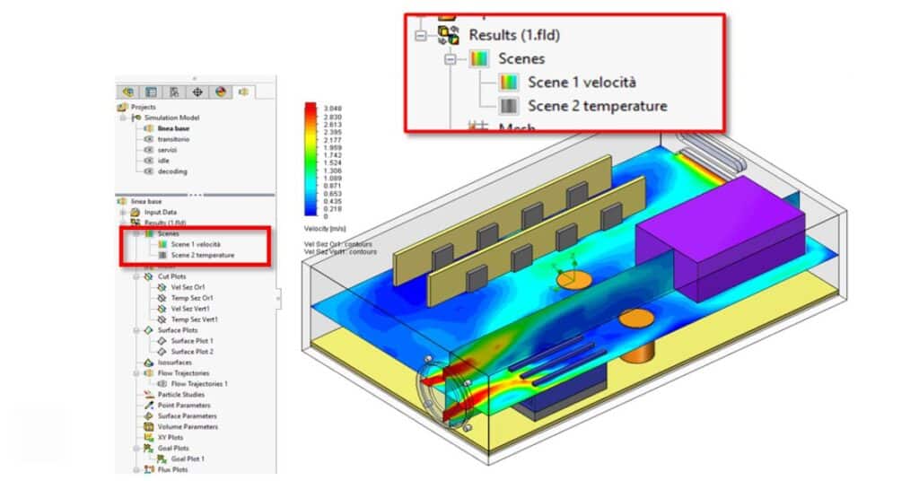Open the FeatureManager design tree tab
This screenshot has height=481, width=919.
(x=128, y=92)
